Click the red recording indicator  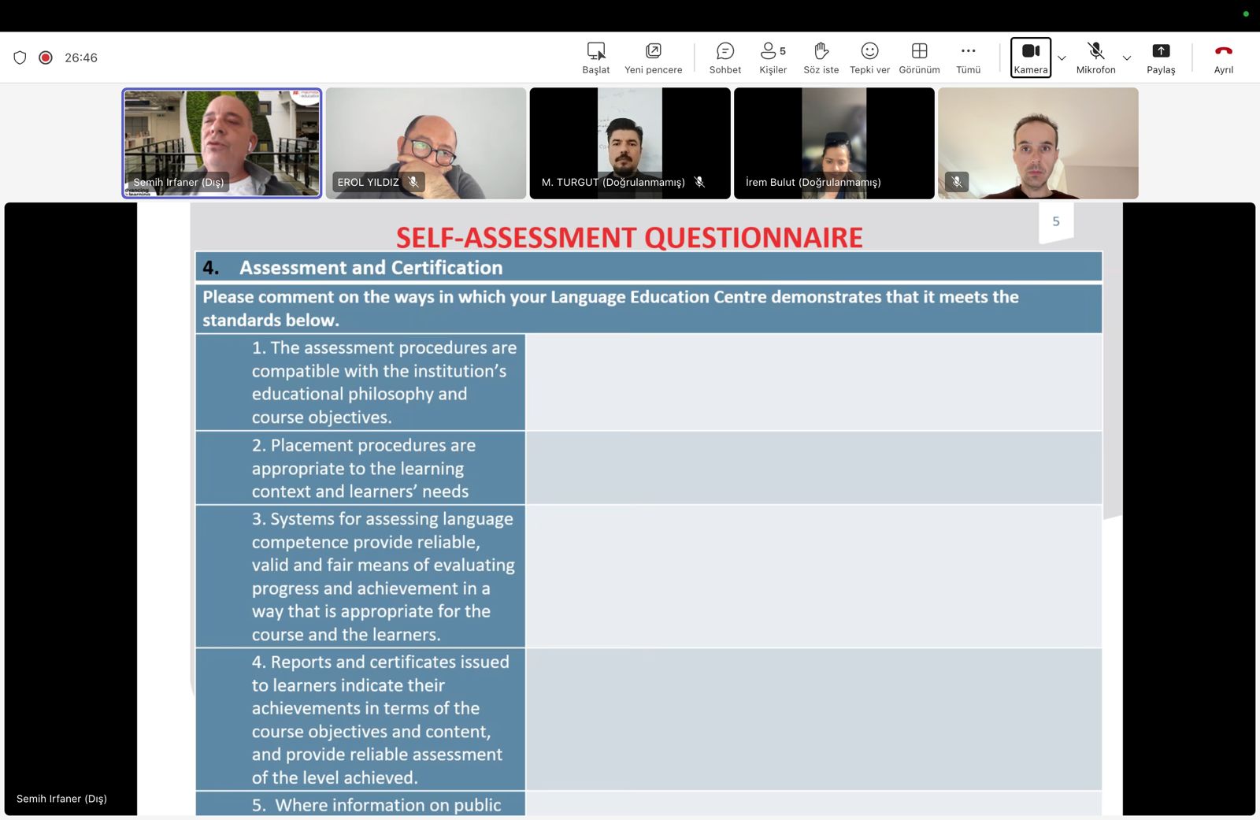pyautogui.click(x=46, y=58)
